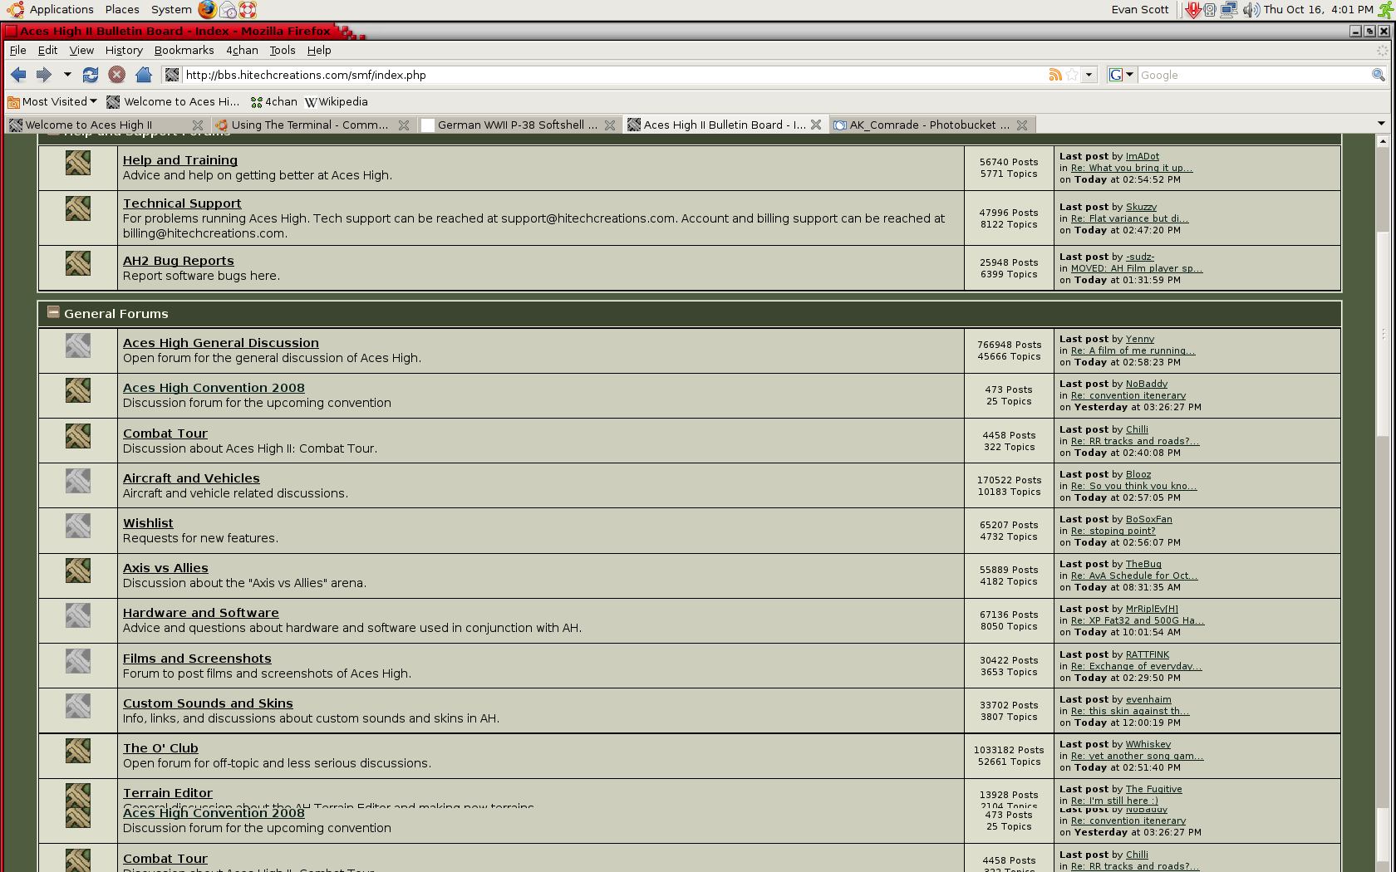Open the Wishlist forum

tap(148, 523)
